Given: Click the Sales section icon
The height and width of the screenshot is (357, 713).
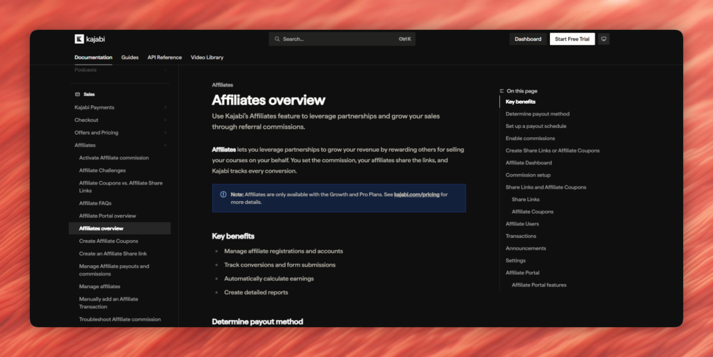Looking at the screenshot, I should tap(77, 95).
